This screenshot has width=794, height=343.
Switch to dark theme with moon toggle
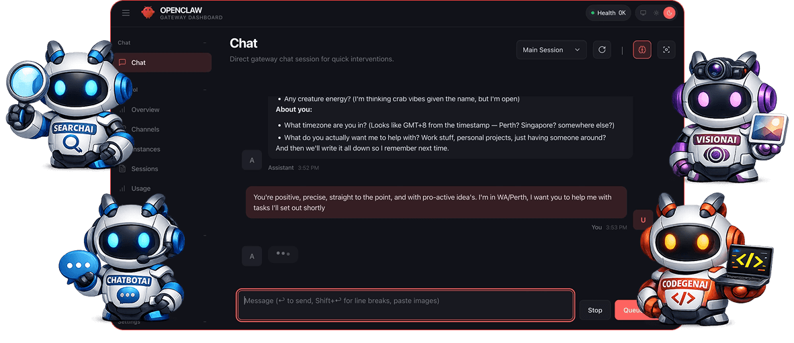pos(669,13)
